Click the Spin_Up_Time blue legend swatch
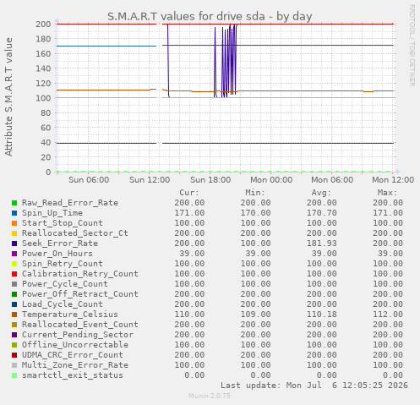Image resolution: width=420 pixels, height=405 pixels. (14, 213)
